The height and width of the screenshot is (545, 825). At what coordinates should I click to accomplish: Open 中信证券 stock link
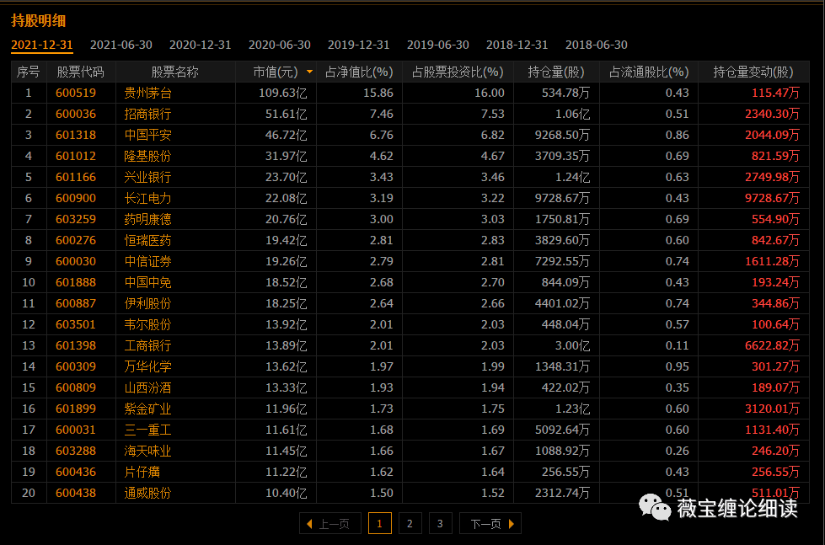pos(147,261)
